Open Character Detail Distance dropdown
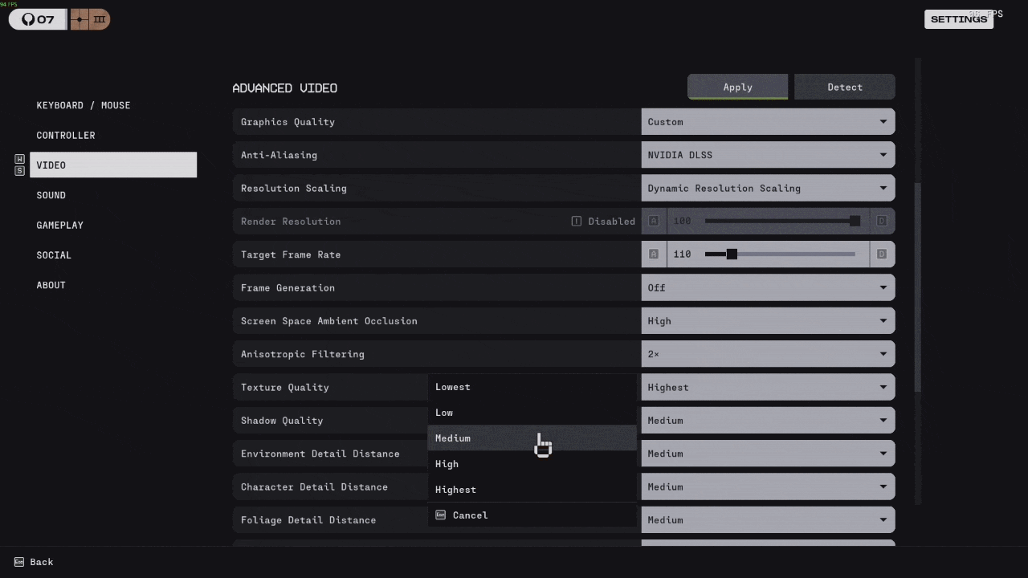Viewport: 1028px width, 578px height. [x=768, y=486]
